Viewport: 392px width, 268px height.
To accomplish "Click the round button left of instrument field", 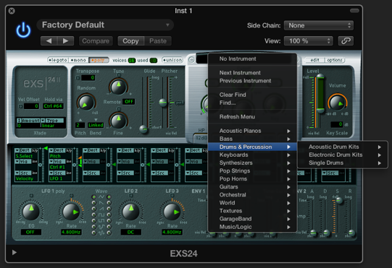I will (x=191, y=59).
